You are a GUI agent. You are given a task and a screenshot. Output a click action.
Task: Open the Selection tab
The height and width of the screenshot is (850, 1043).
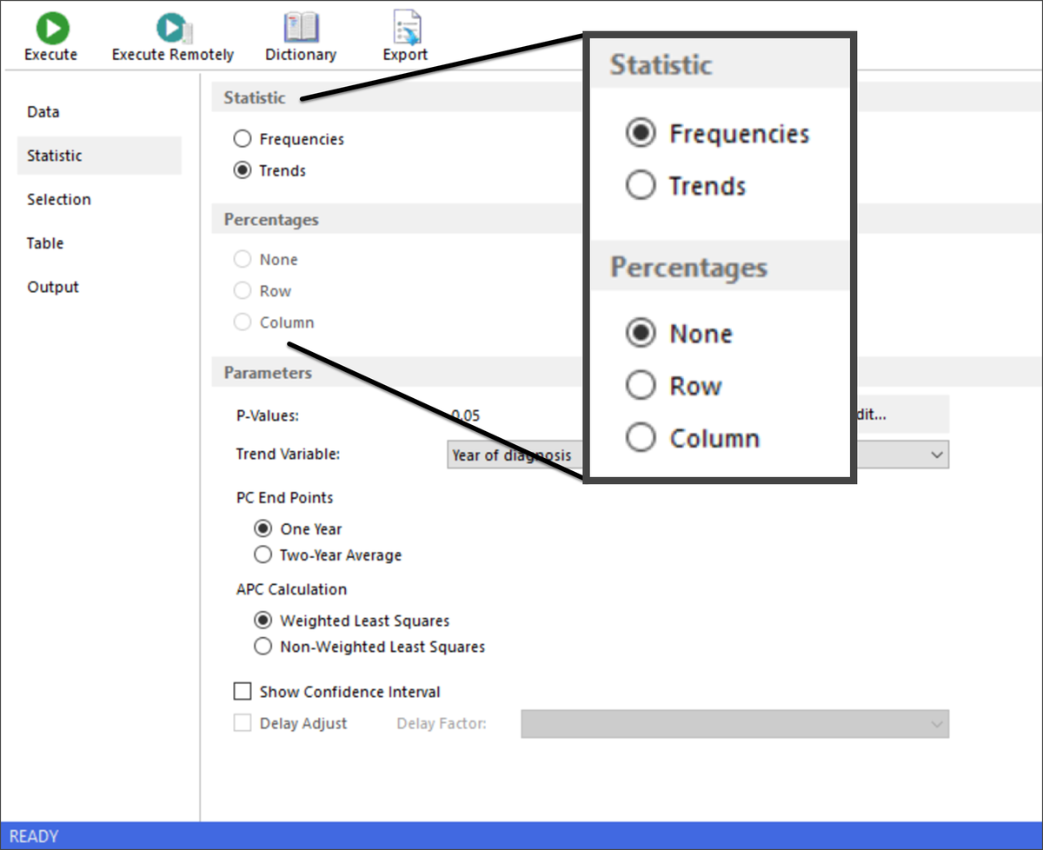[x=58, y=199]
